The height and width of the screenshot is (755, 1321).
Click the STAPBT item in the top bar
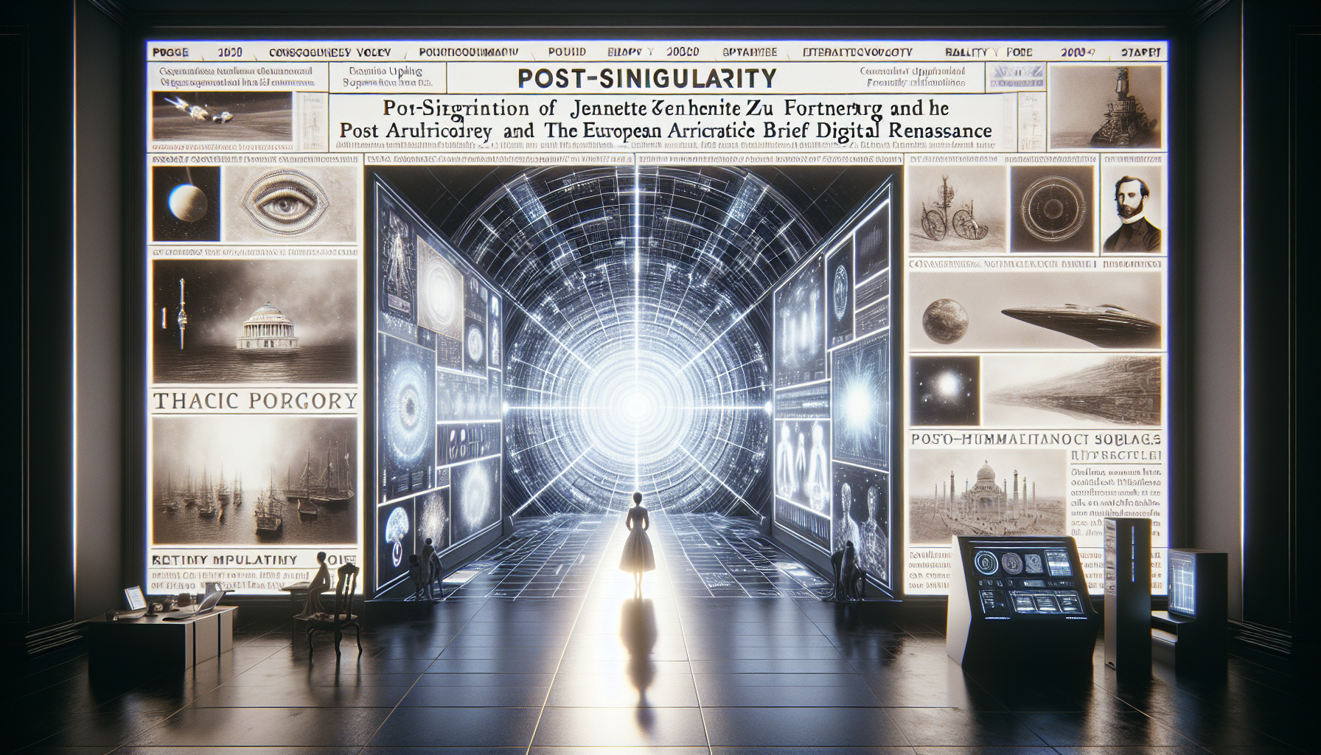(1140, 52)
